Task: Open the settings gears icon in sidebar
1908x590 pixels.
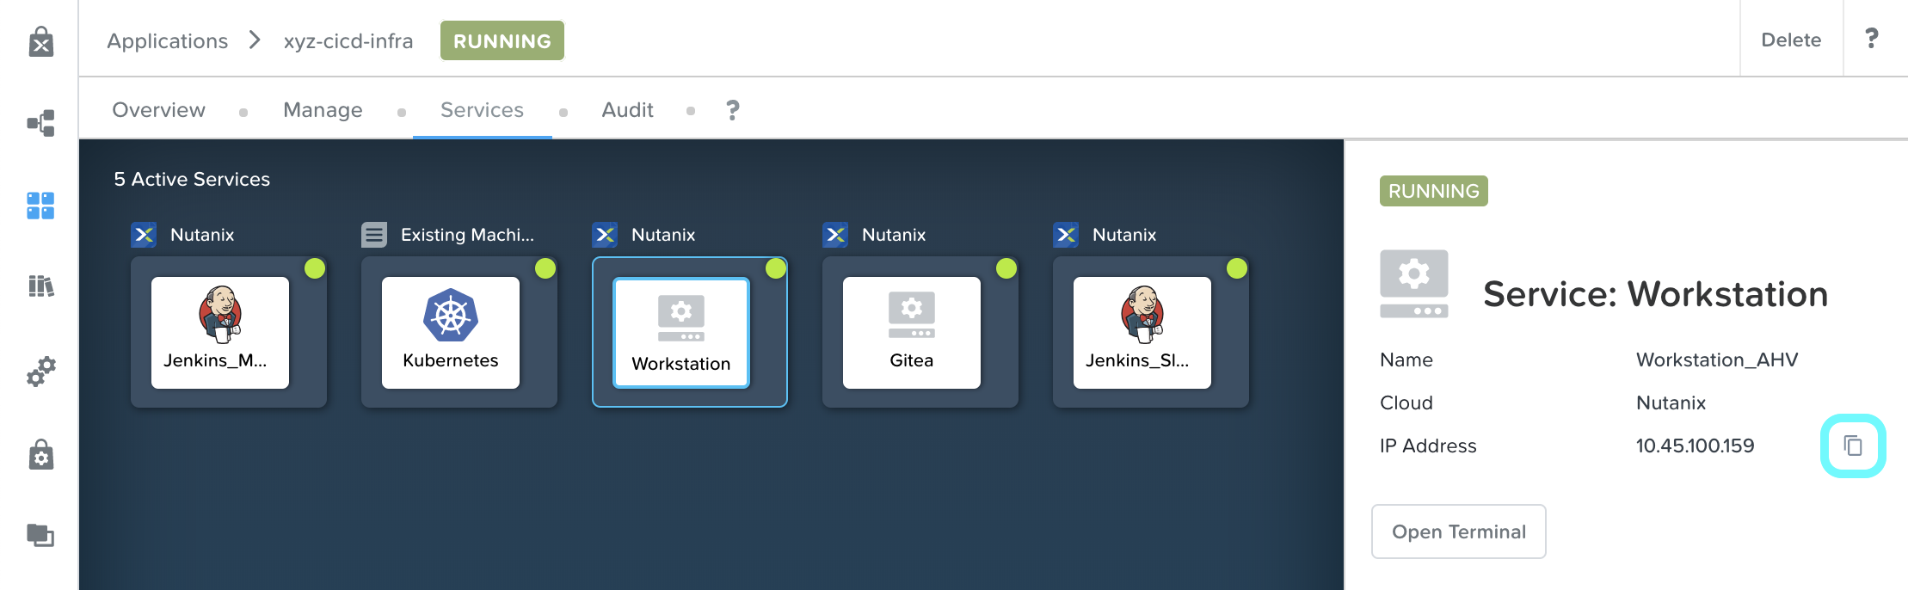Action: 40,372
